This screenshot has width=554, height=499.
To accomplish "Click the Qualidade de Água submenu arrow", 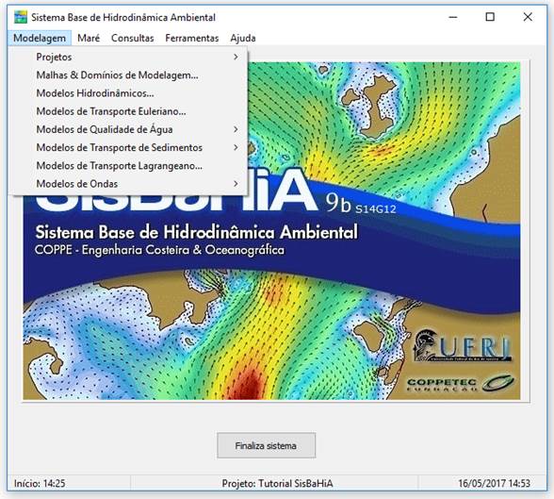I will point(236,129).
